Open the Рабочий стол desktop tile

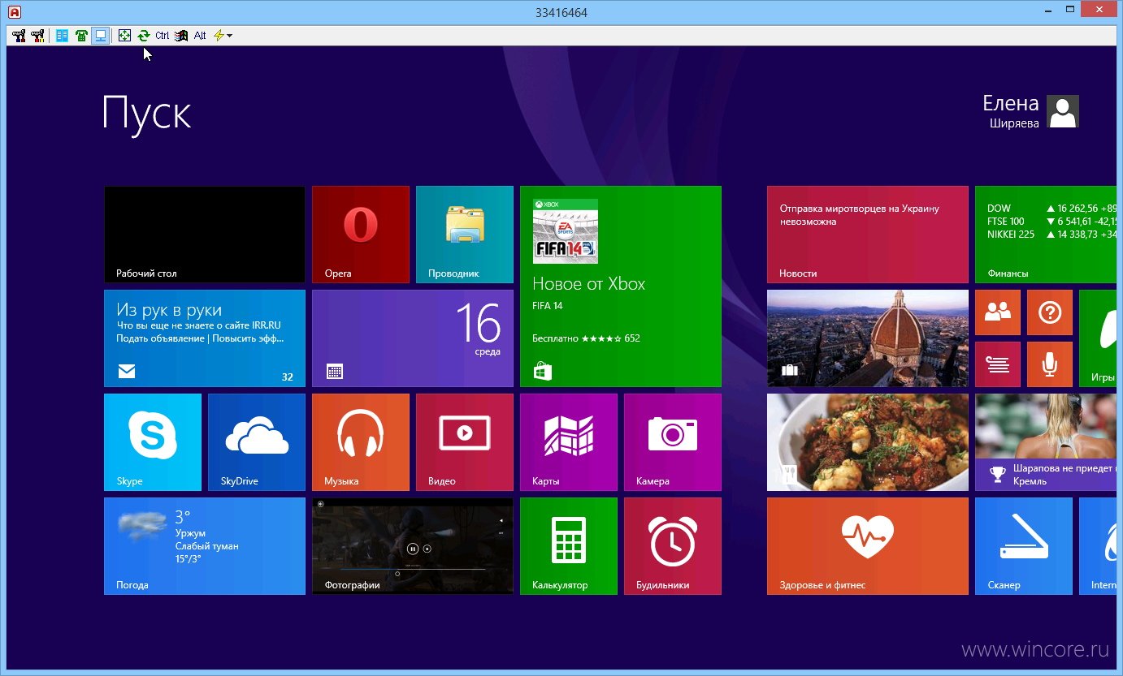[x=205, y=235]
